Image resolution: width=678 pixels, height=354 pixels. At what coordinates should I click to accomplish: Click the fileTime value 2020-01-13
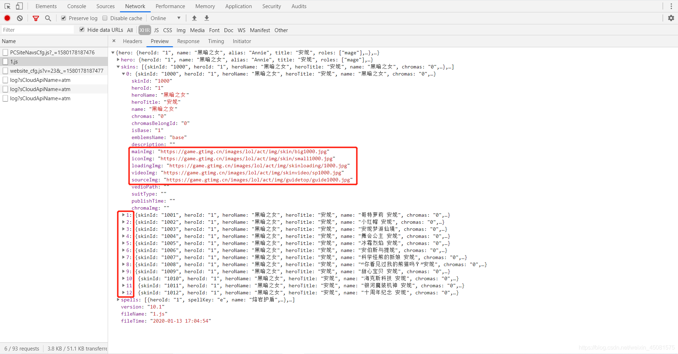click(x=181, y=321)
